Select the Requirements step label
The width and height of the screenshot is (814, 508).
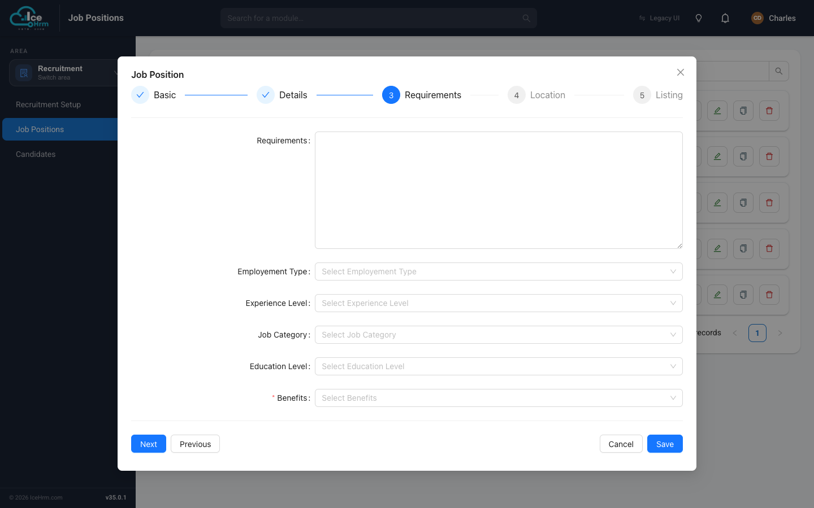[433, 95]
